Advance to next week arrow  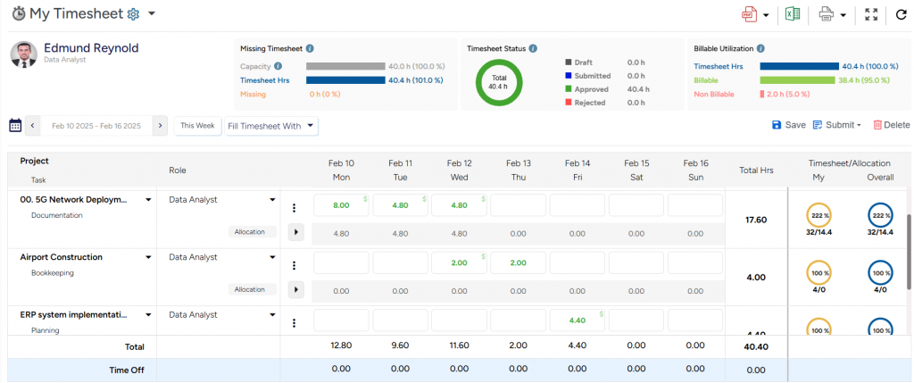(160, 126)
